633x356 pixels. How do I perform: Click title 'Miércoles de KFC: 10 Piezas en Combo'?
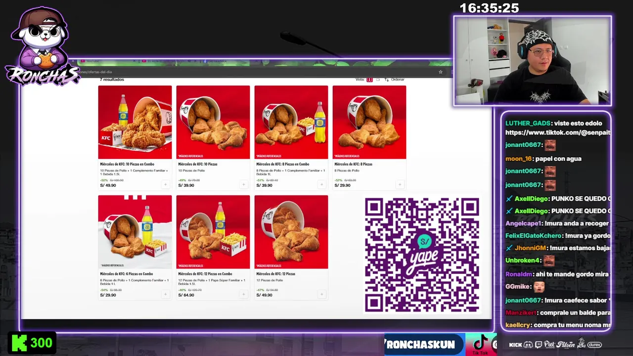[x=127, y=164]
